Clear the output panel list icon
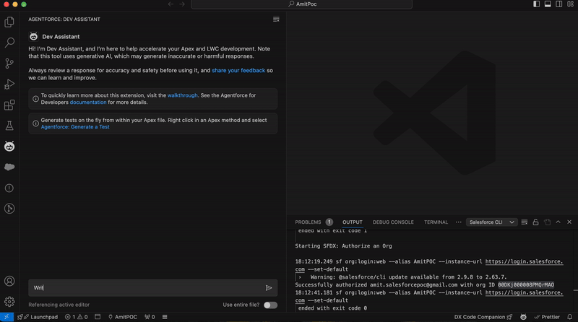The image size is (578, 322). [x=525, y=222]
